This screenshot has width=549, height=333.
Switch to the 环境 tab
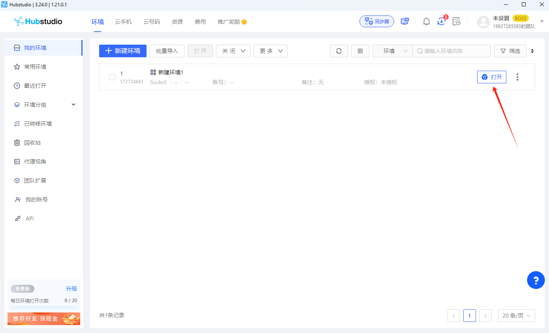pyautogui.click(x=98, y=22)
